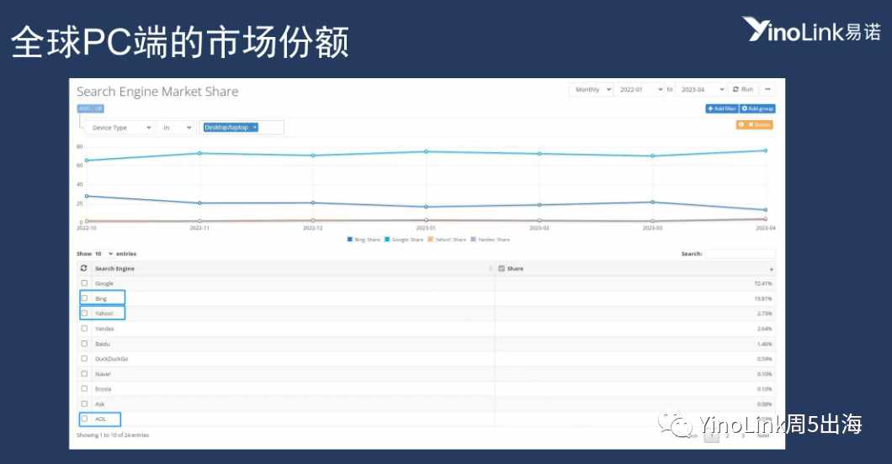Toggle Yandex Share legend swatch
This screenshot has width=892, height=464.
[x=473, y=240]
